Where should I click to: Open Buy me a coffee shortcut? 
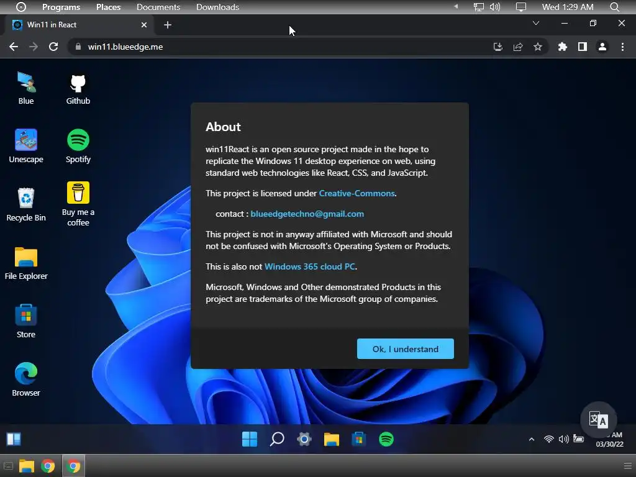(x=78, y=204)
